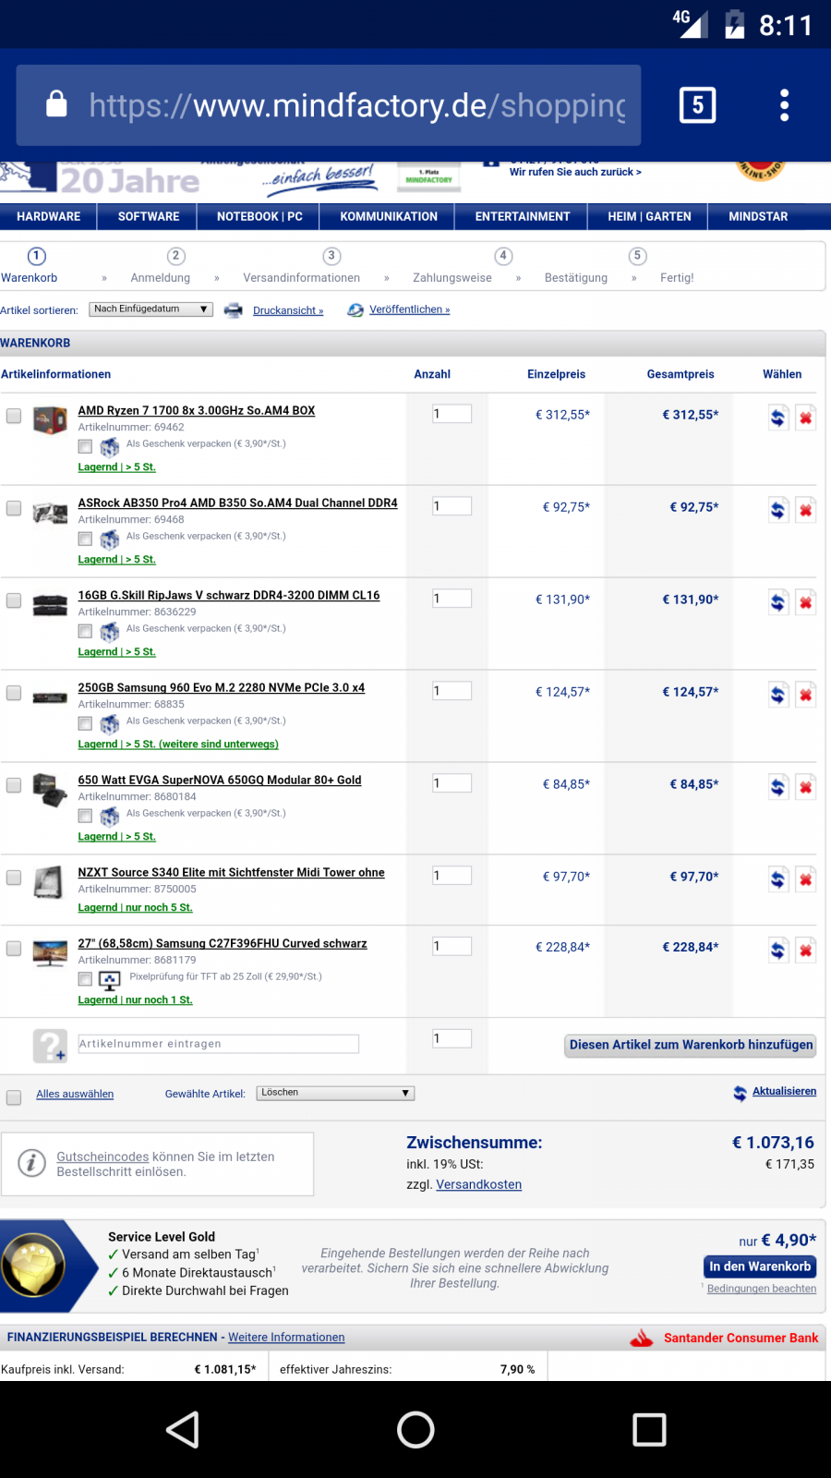The height and width of the screenshot is (1478, 831).
Task: Open Weitere Informationen financing link
Action: click(x=286, y=1337)
